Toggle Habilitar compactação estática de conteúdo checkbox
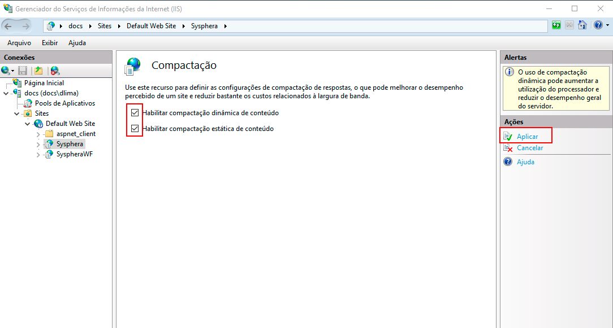The image size is (613, 328). coord(135,129)
